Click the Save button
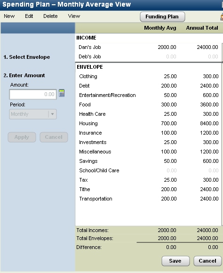Viewport: 223px width, 273px height. [175, 261]
